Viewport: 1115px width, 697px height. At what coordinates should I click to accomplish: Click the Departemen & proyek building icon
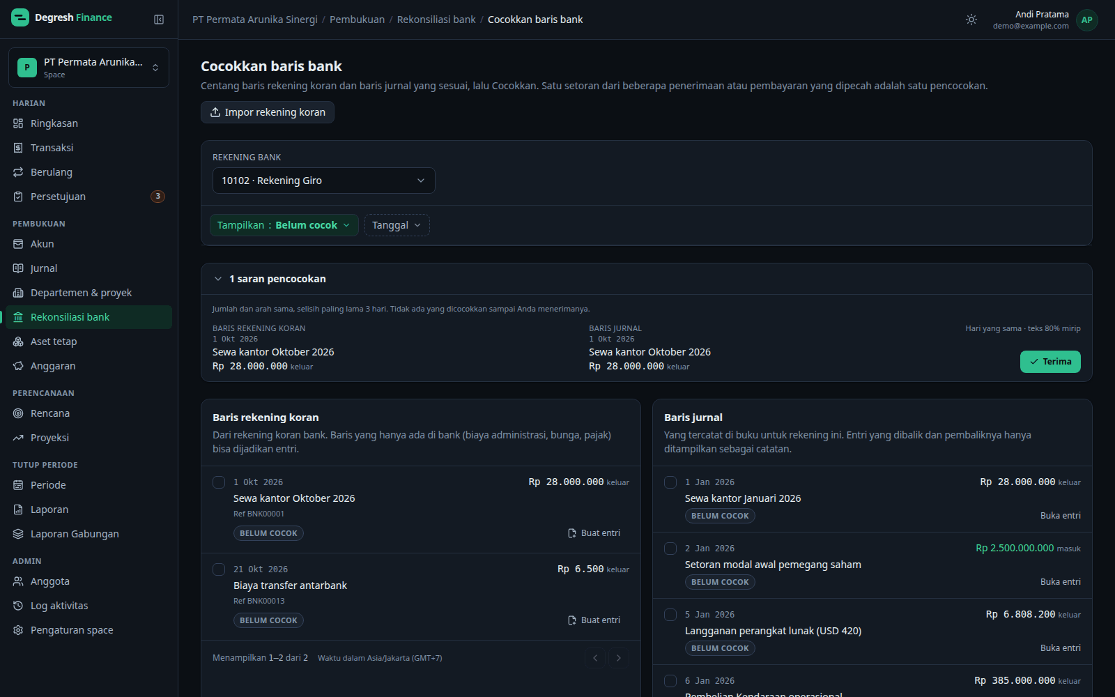pyautogui.click(x=18, y=293)
